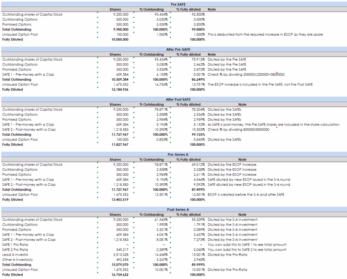347x279 pixels.
Task: Select the 2,513,328 Lead A investor shares
Action: point(121,255)
